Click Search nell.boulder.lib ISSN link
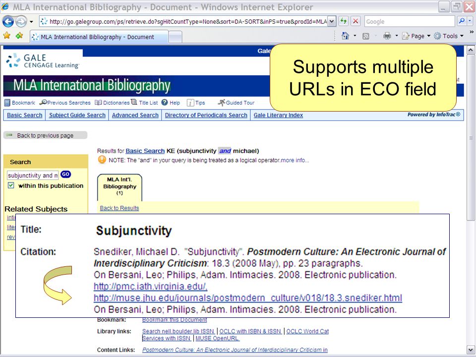Image resolution: width=476 pixels, height=357 pixels. point(178,331)
